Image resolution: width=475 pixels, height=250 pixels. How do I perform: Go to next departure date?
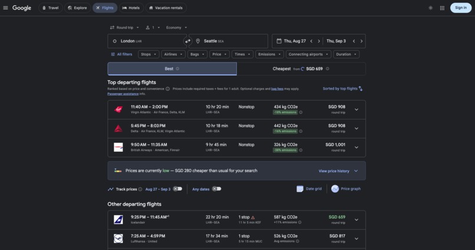click(319, 41)
